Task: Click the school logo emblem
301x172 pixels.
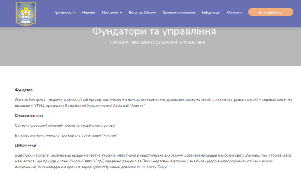Action: point(26,13)
